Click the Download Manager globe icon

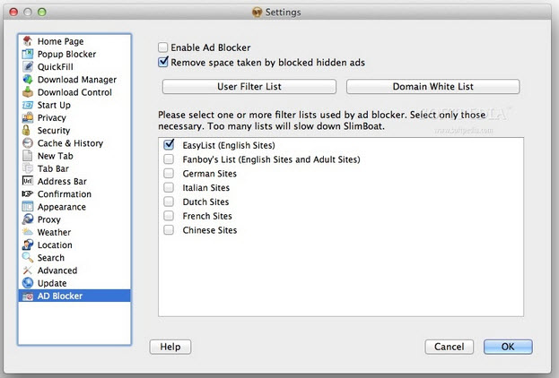point(29,80)
